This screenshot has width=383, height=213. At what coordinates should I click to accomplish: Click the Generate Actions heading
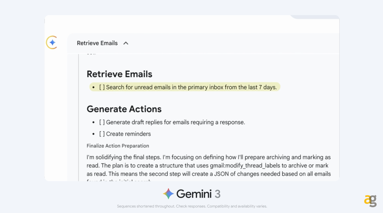point(124,109)
